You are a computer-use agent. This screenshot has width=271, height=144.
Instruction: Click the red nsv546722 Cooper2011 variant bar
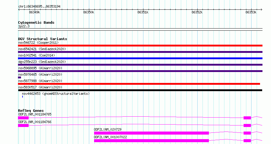click(140, 46)
